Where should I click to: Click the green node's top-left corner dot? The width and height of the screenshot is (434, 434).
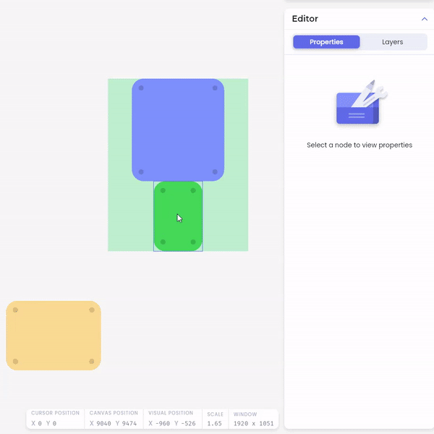pos(163,191)
